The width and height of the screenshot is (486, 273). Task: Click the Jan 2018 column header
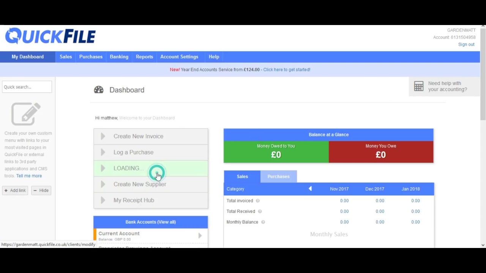(410, 189)
